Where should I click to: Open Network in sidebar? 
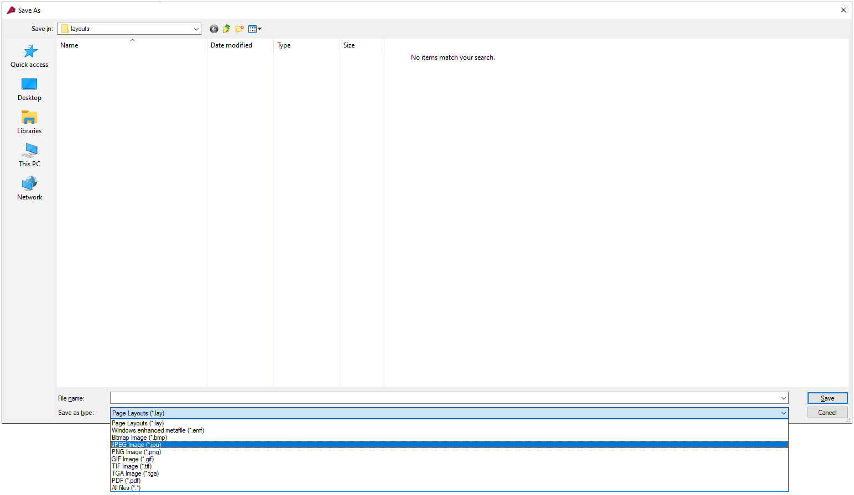coord(29,189)
